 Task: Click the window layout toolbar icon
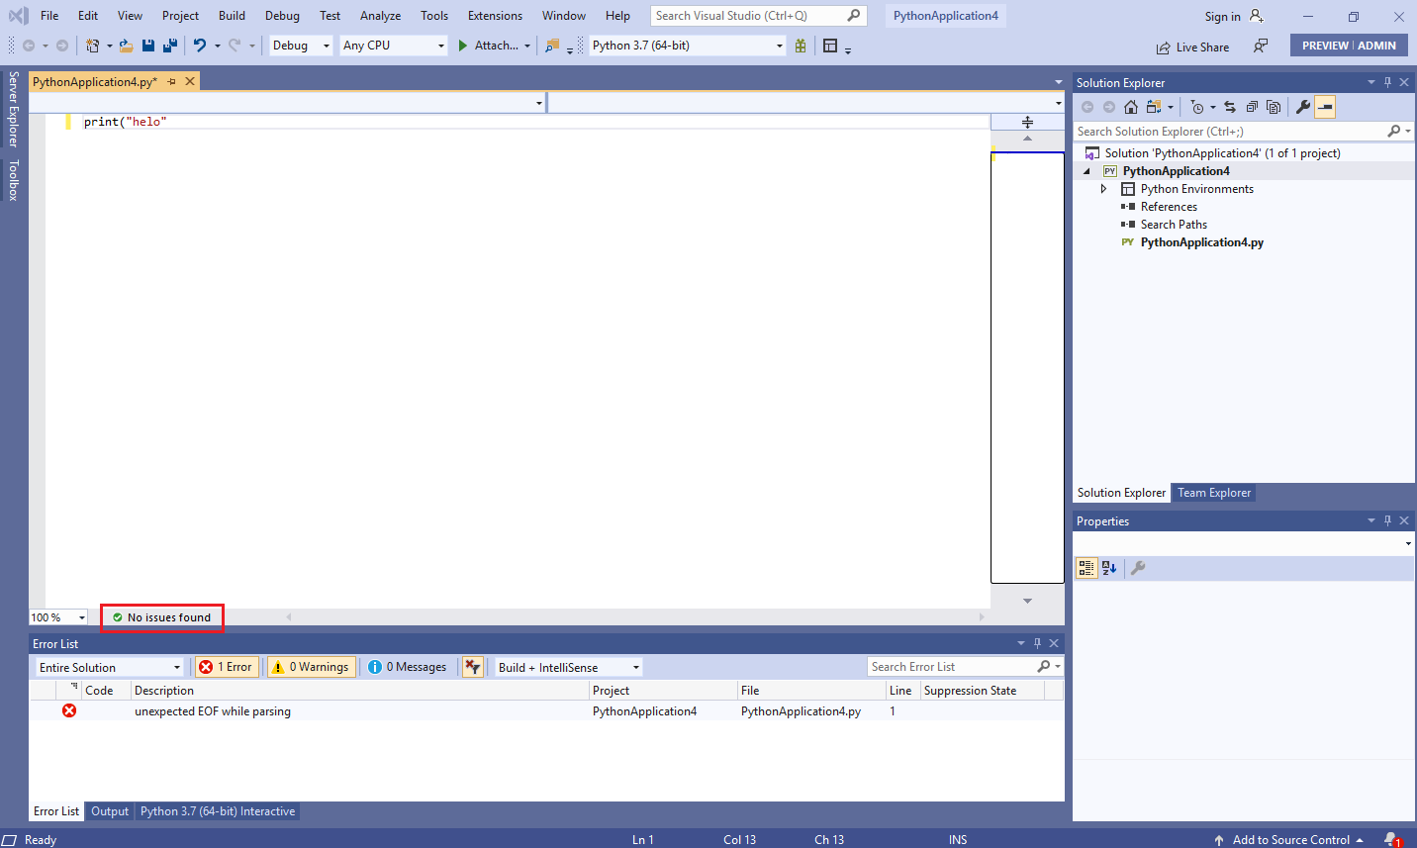point(830,46)
